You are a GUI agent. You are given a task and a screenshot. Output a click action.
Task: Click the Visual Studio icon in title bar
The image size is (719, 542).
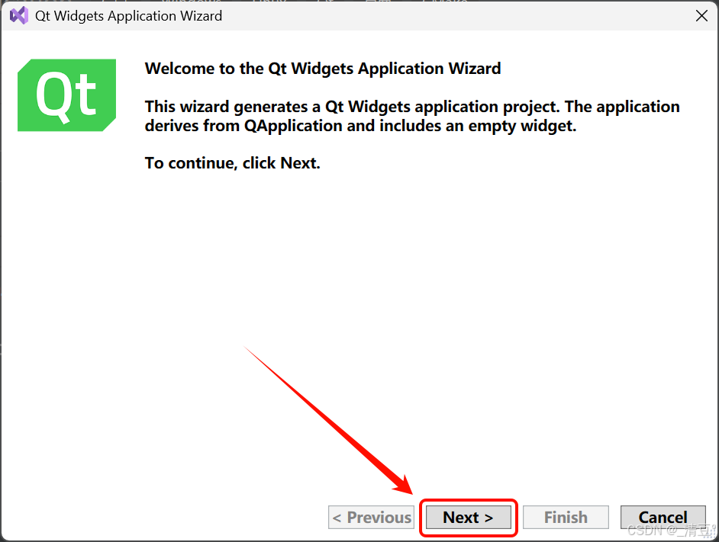19,16
